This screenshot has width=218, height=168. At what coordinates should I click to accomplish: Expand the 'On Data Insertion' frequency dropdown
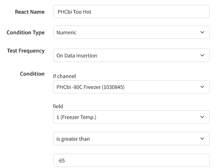point(131,55)
